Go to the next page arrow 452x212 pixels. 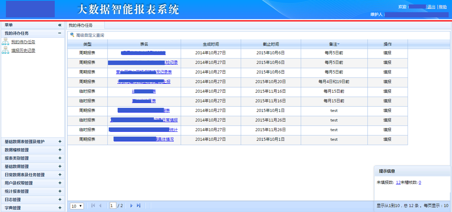[x=131, y=206]
